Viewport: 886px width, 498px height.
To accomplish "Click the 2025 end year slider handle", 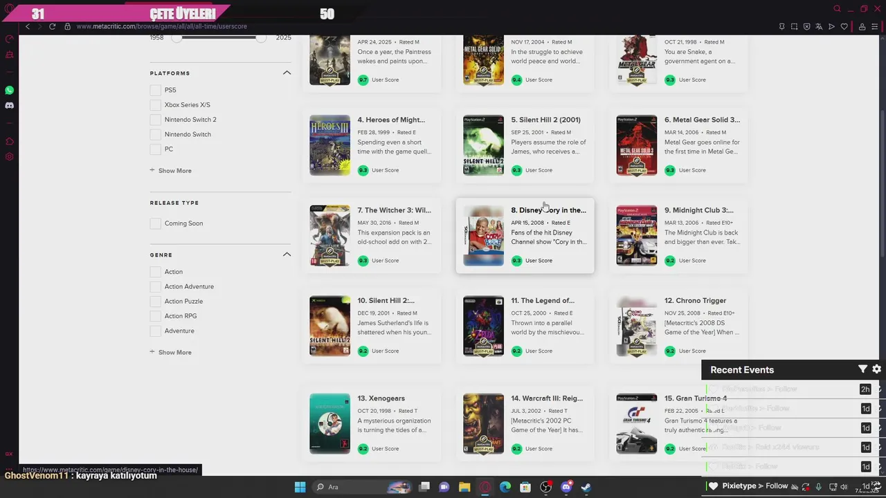I will tap(261, 38).
